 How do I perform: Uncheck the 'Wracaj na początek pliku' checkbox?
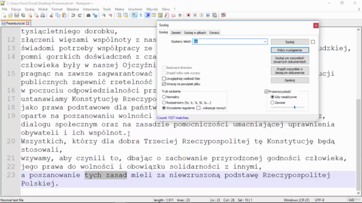point(163,84)
